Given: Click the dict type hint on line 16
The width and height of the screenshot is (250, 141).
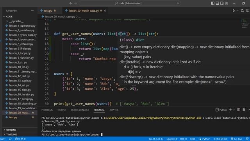Looking at the screenshot, I should pyautogui.click(x=122, y=34).
